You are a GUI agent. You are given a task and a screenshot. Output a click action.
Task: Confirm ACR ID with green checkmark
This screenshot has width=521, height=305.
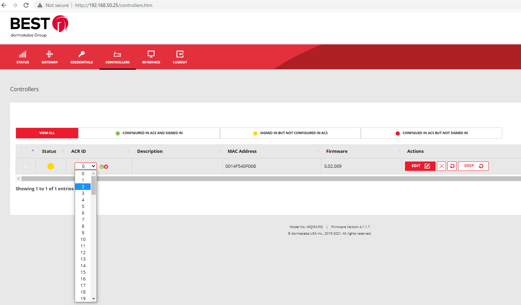[102, 167]
